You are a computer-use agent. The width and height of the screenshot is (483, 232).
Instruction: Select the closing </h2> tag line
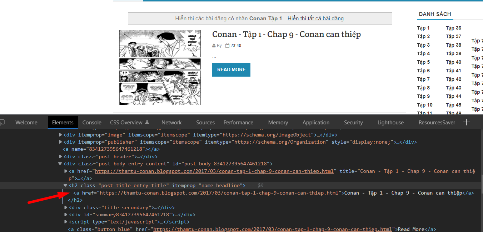(75, 200)
